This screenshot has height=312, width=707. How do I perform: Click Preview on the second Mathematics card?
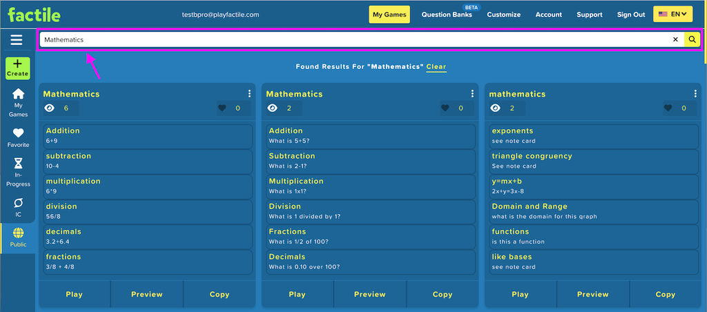(x=370, y=295)
